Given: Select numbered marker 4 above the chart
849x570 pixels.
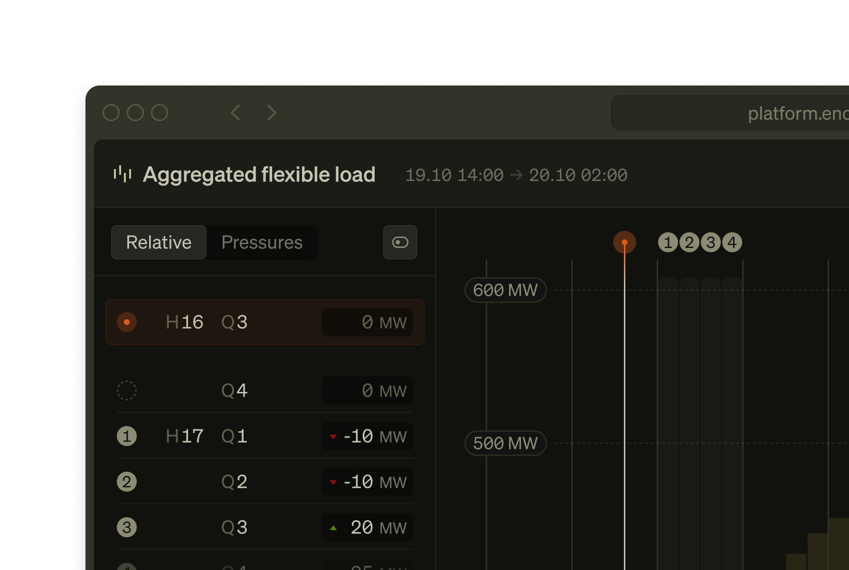Looking at the screenshot, I should tap(732, 242).
